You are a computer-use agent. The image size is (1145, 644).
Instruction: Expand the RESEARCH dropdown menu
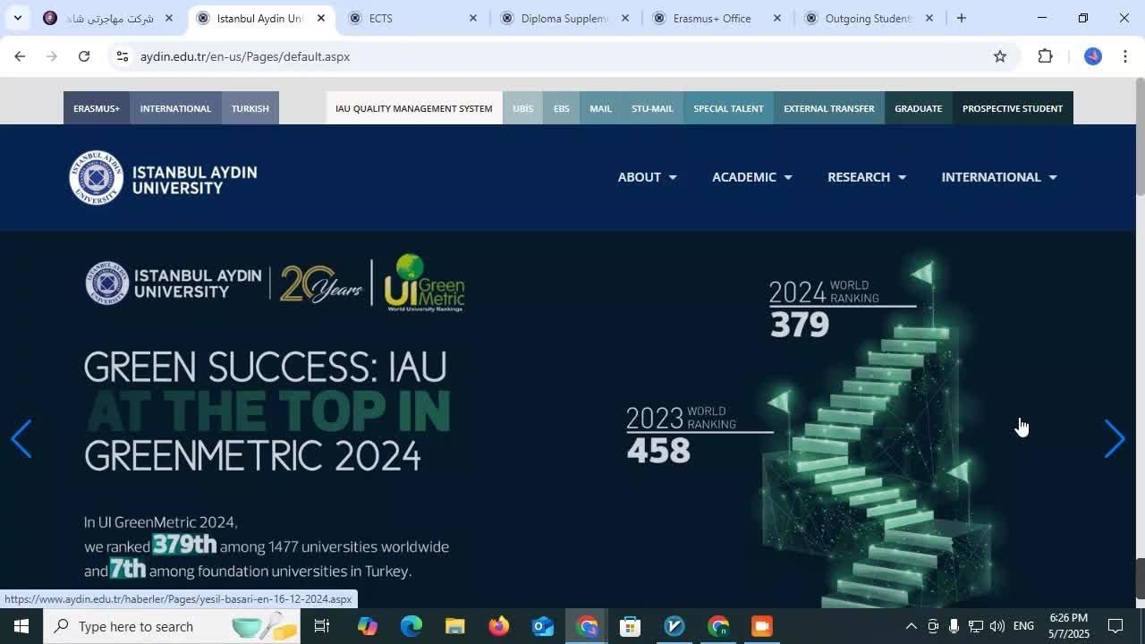click(x=866, y=177)
